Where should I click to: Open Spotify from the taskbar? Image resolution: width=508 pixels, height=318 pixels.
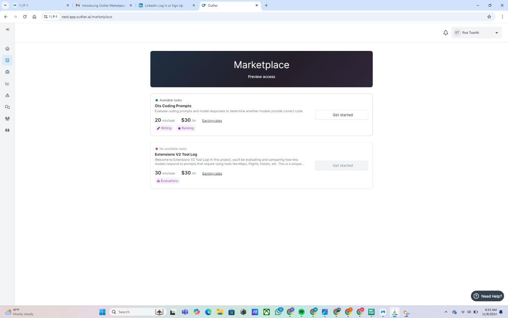(x=302, y=312)
